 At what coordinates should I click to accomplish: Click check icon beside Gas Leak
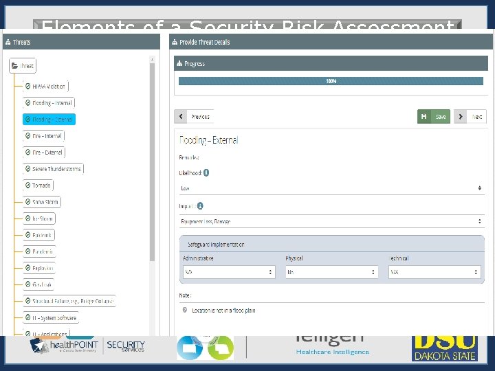click(27, 284)
